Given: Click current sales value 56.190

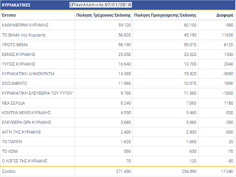Looking at the screenshot, I should click(125, 45).
